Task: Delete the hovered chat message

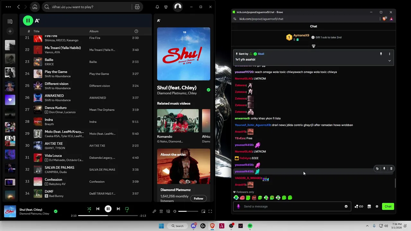Action: pyautogui.click(x=391, y=168)
